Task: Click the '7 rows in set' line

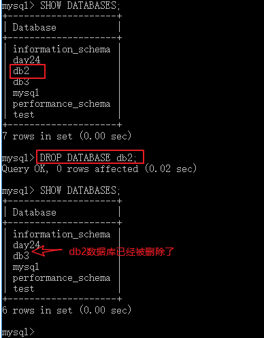Action: point(67,136)
